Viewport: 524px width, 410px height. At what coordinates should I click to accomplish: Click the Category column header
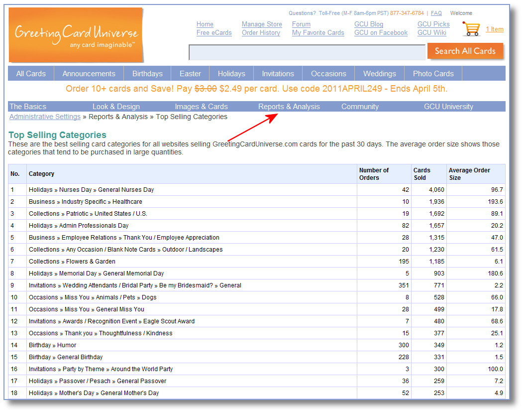click(192, 174)
